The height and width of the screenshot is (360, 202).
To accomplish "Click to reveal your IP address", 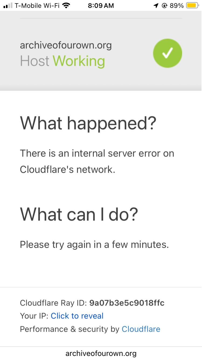I will 77,316.
